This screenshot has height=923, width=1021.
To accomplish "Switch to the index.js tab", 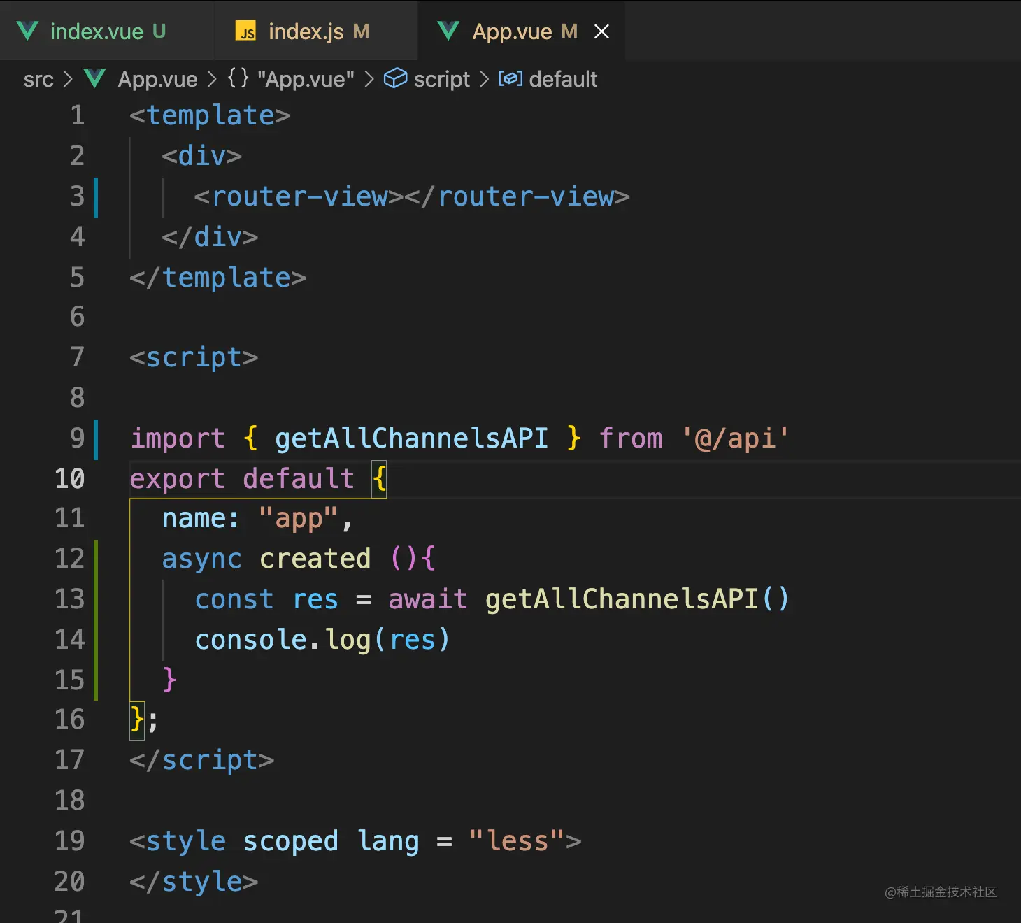I will coord(315,31).
